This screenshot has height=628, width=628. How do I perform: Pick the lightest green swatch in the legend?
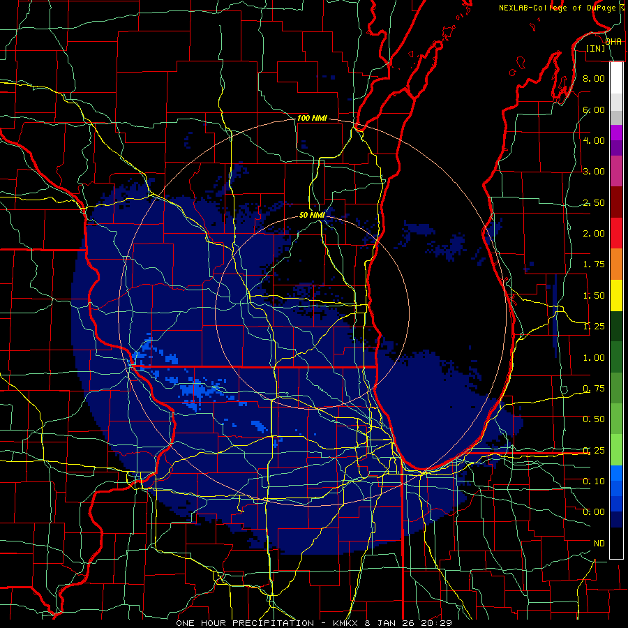[x=616, y=451]
